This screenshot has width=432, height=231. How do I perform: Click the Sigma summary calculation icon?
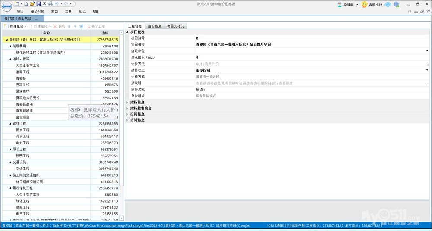tap(44, 4)
